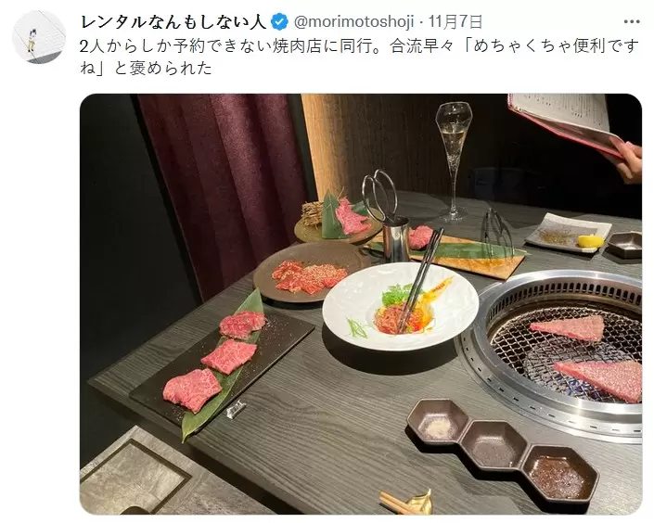Click the @morimotoshoji handle
Viewport: 654px width, 523px height.
[x=354, y=22]
